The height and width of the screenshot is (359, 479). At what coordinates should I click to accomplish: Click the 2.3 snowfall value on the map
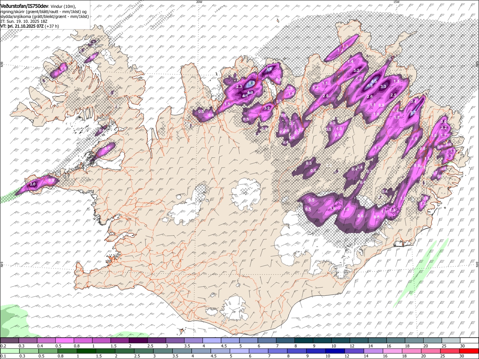(239, 87)
